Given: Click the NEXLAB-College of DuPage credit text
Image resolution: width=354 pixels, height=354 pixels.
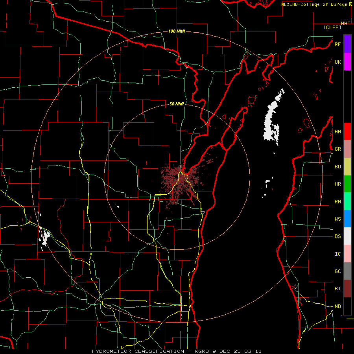Looking at the screenshot, I should pos(314,4).
